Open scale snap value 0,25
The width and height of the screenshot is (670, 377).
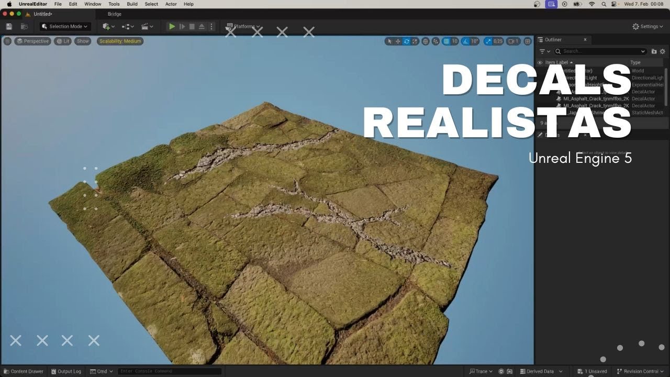(x=498, y=41)
